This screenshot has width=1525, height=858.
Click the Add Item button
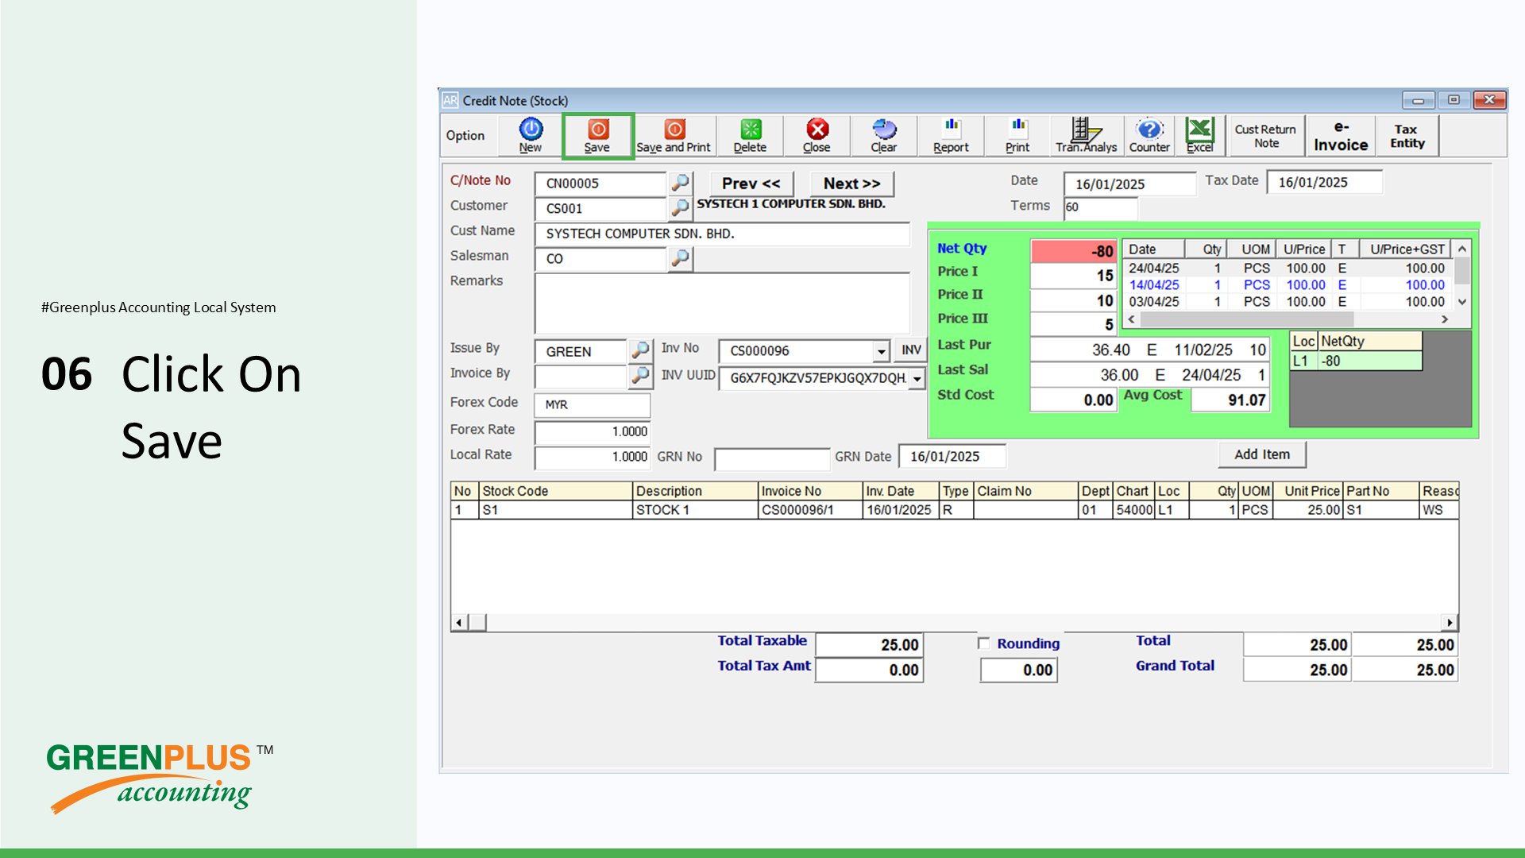pyautogui.click(x=1262, y=454)
